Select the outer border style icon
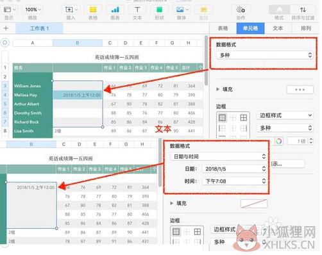322x255 pixels. [222, 118]
